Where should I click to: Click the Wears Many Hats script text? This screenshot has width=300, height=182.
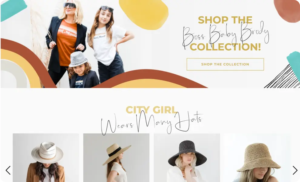click(x=152, y=123)
